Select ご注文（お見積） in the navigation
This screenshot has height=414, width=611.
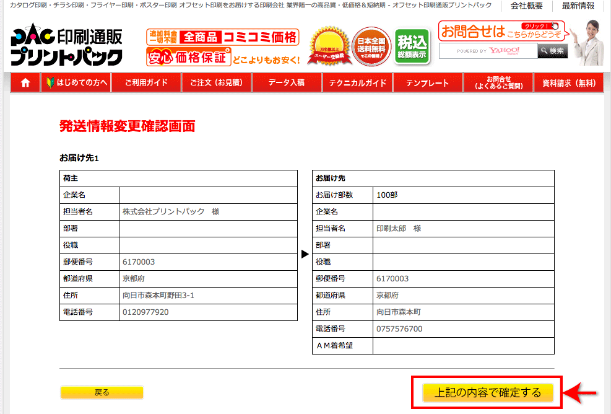(x=216, y=82)
